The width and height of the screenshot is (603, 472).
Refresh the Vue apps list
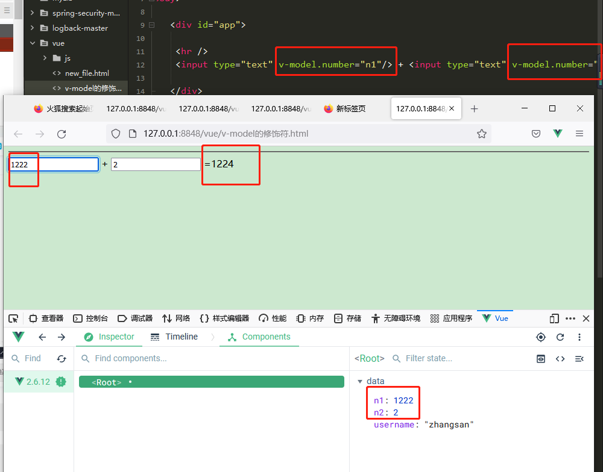click(x=62, y=359)
